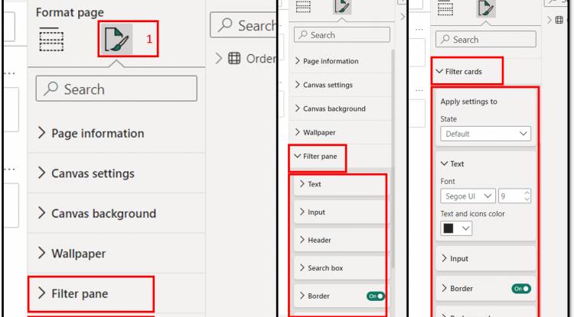The image size is (574, 317).
Task: Click the Order table icon in left panel
Action: [234, 58]
